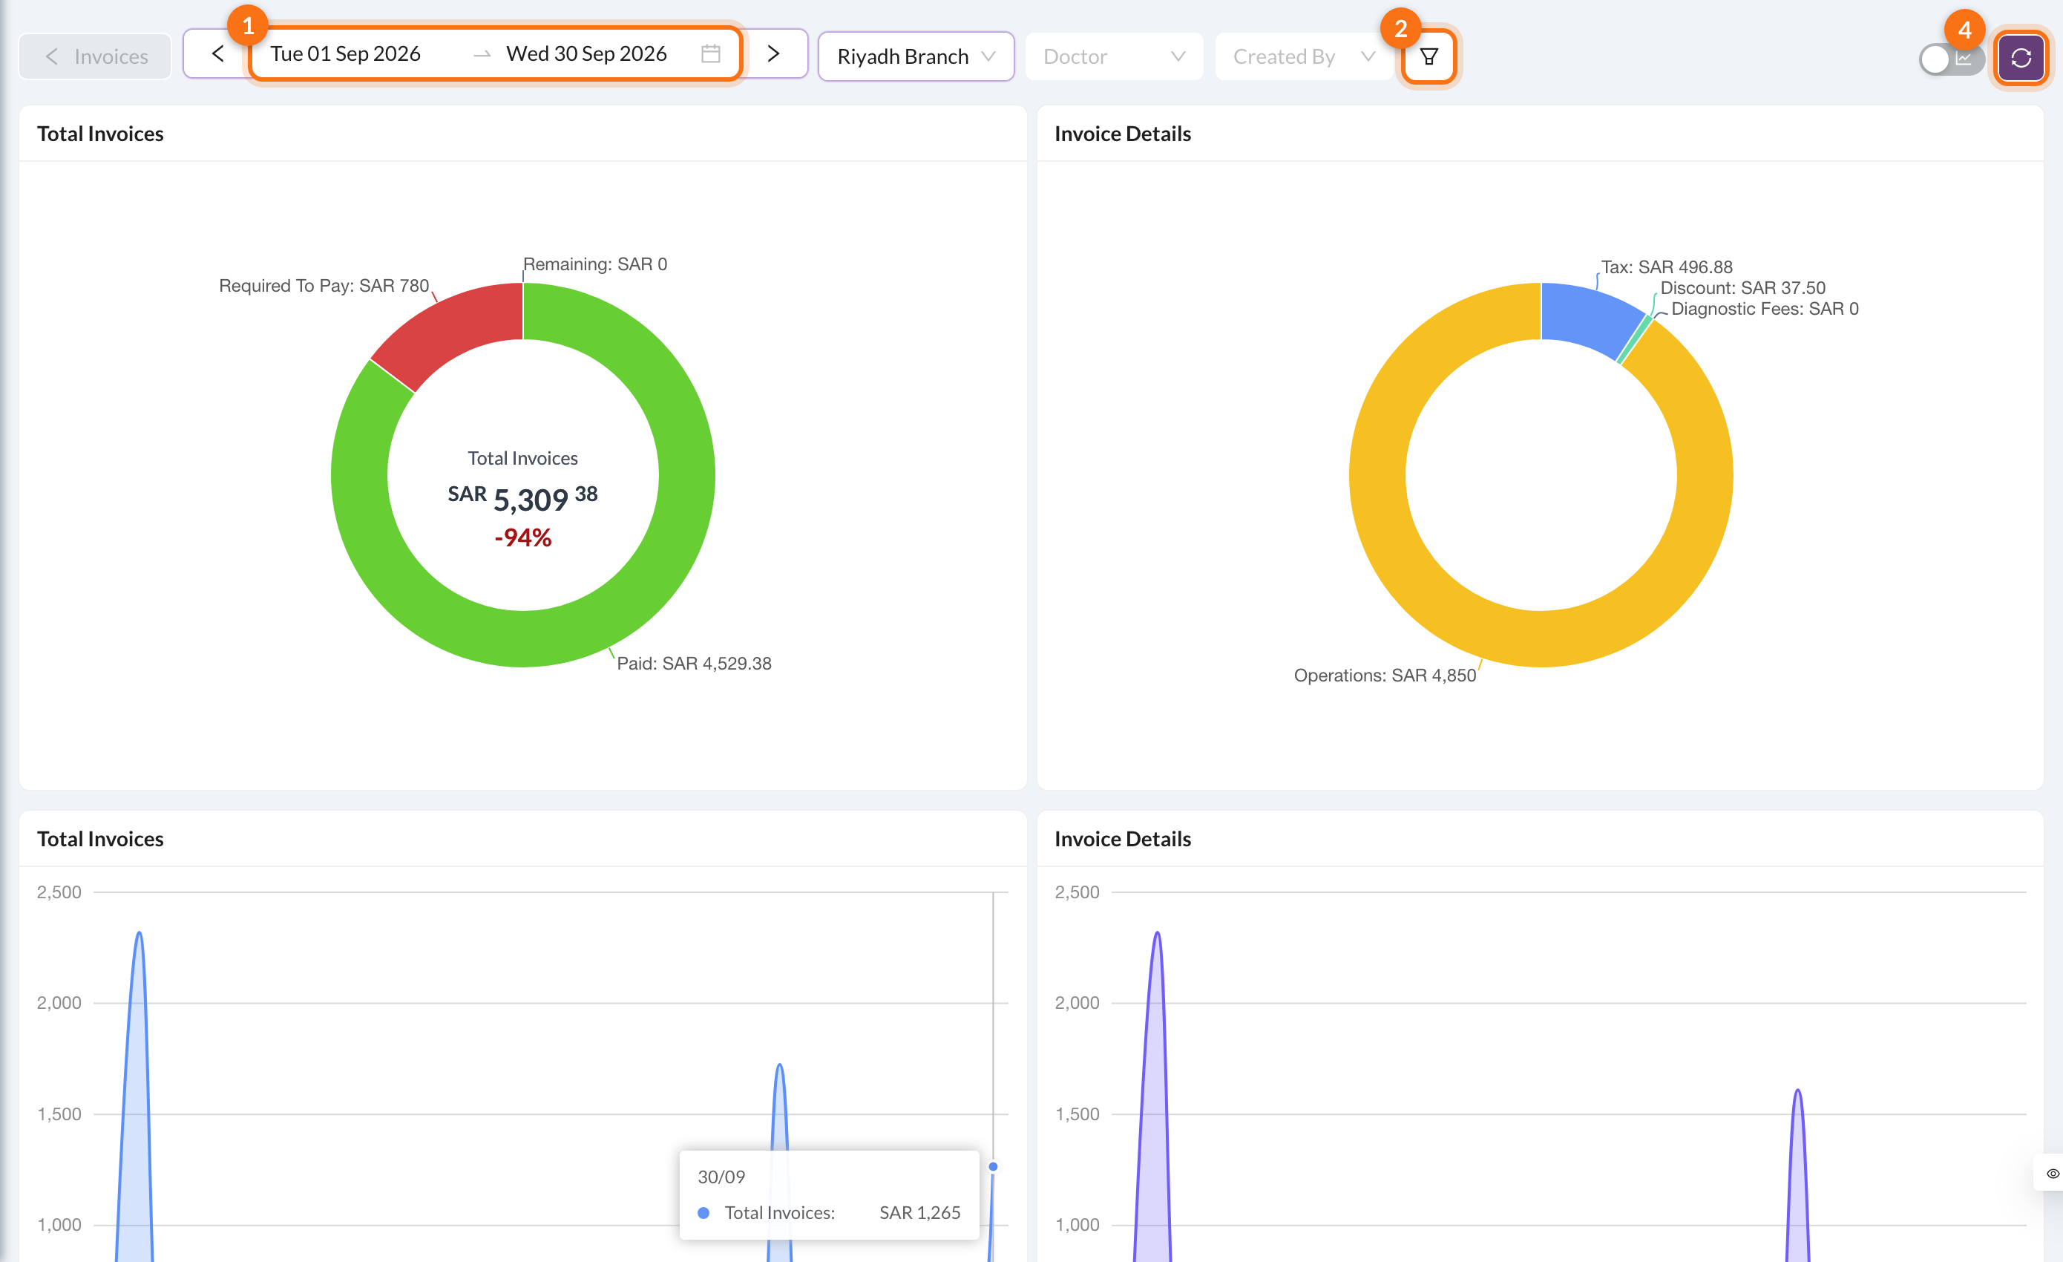Go to previous date range
The height and width of the screenshot is (1262, 2063).
pos(217,54)
